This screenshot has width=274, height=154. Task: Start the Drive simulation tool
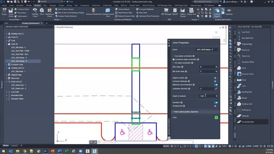42,12
